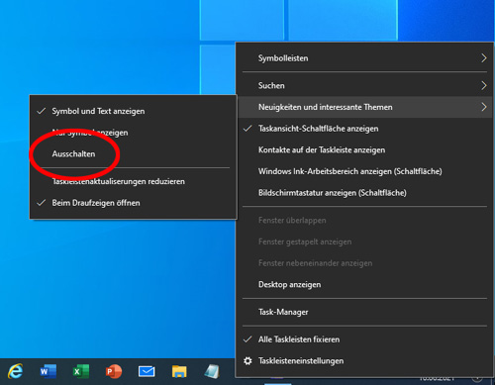
Task: Expand 'Neuigkeiten und interessante Themen' arrow
Action: [484, 107]
